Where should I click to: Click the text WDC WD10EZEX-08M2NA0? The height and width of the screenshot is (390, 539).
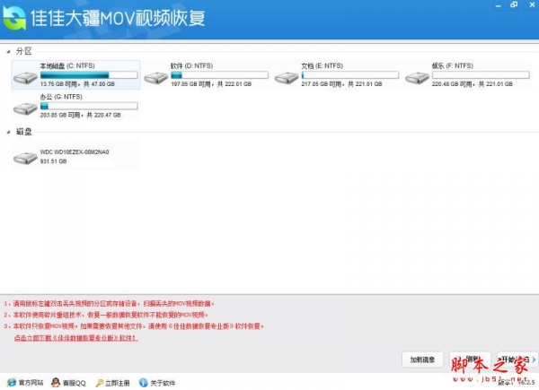click(75, 152)
